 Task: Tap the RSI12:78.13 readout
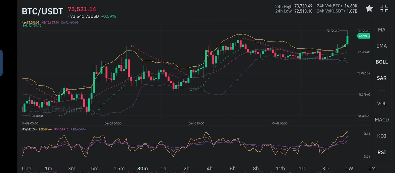coord(62,129)
